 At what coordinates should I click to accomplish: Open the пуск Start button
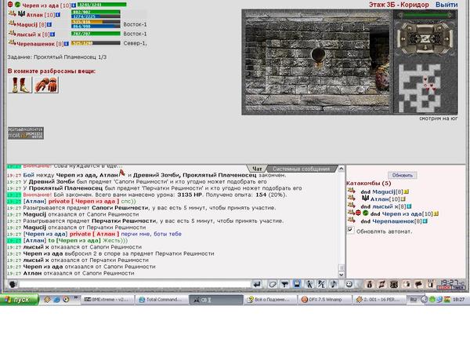pos(20,300)
